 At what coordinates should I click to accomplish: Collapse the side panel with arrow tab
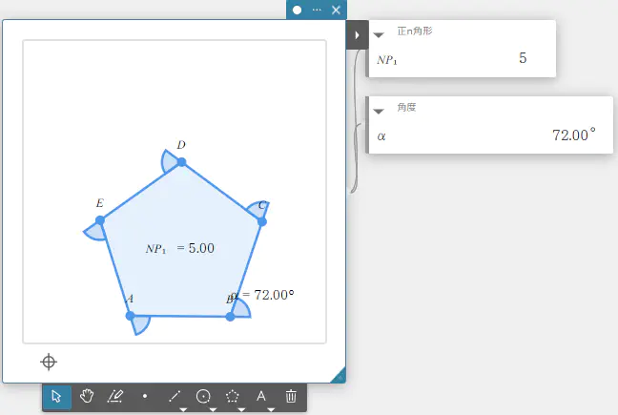point(357,35)
